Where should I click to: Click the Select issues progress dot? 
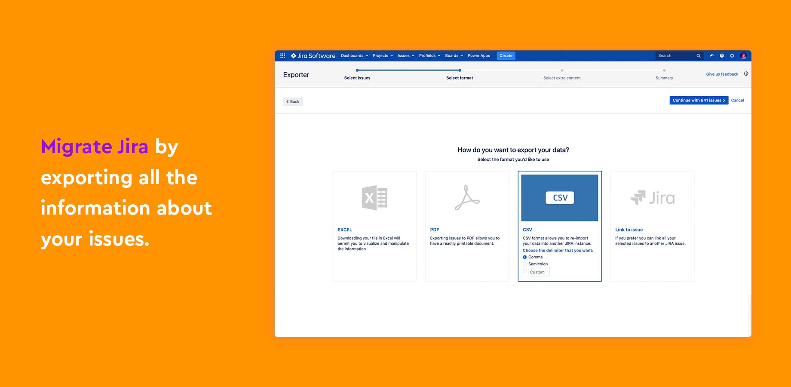[x=357, y=70]
